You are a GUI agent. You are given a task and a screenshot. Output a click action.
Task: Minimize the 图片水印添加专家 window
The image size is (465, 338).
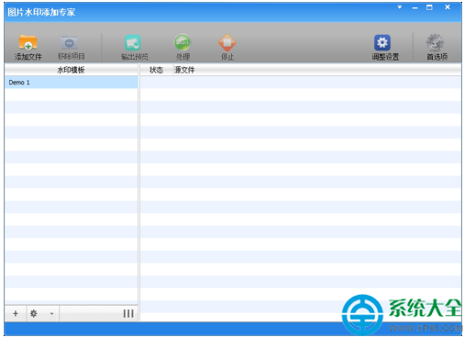(x=415, y=7)
